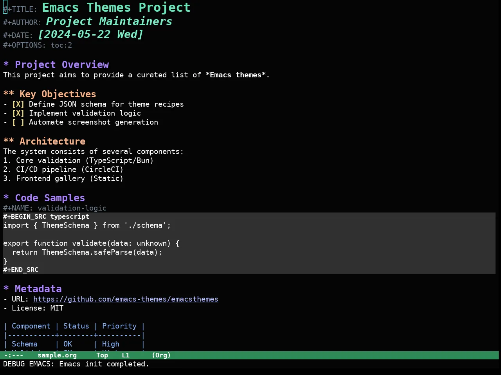The width and height of the screenshot is (501, 375).
Task: Click the L1 line number indicator
Action: 126,355
